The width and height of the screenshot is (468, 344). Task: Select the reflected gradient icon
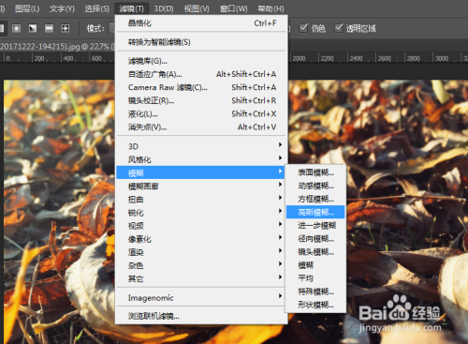tap(49, 28)
